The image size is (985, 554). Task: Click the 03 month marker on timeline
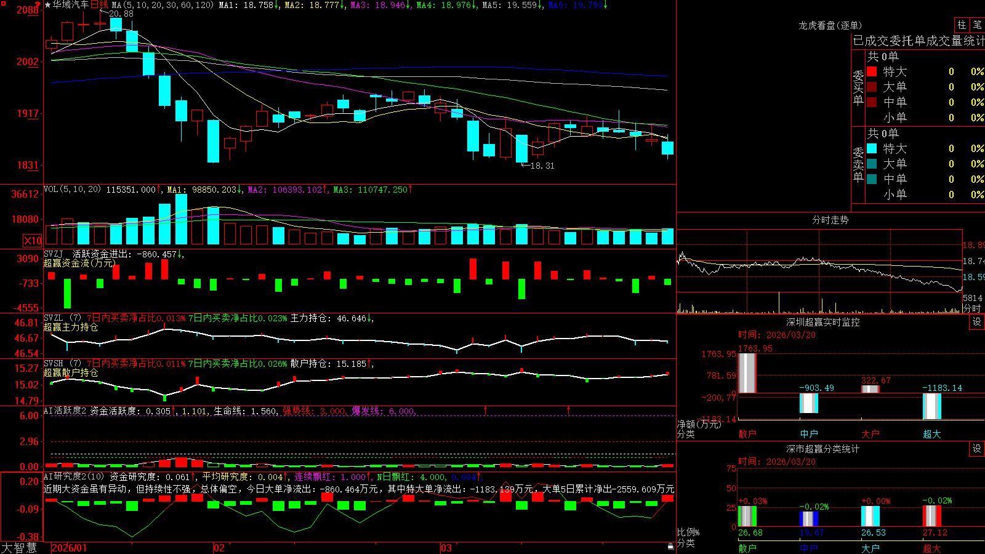(x=446, y=548)
